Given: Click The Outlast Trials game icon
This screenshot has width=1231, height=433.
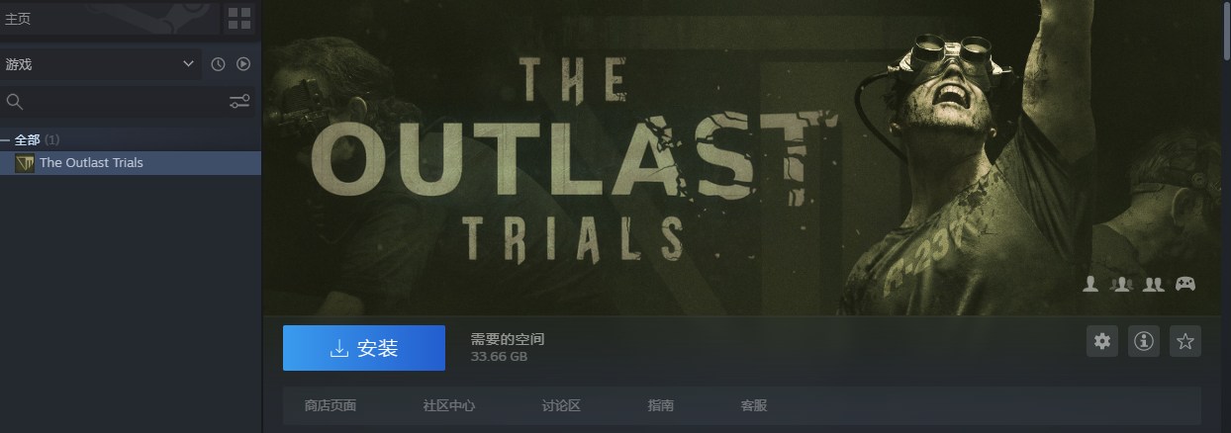Looking at the screenshot, I should (x=25, y=163).
